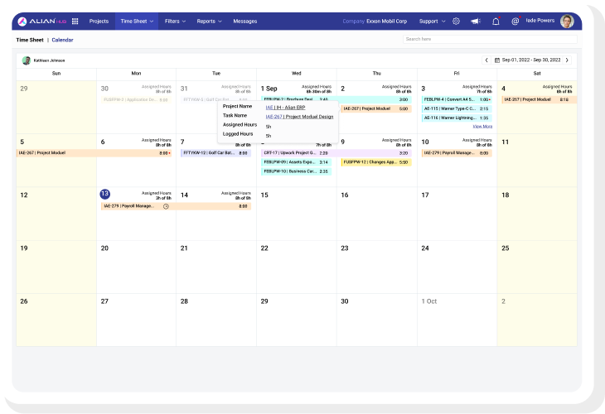
Task: Click Jade Powers profile avatar
Action: coord(567,22)
